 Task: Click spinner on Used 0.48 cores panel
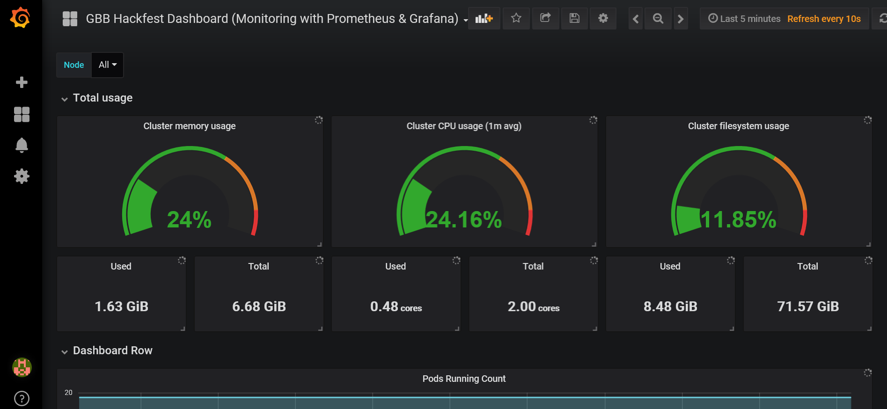(x=456, y=260)
